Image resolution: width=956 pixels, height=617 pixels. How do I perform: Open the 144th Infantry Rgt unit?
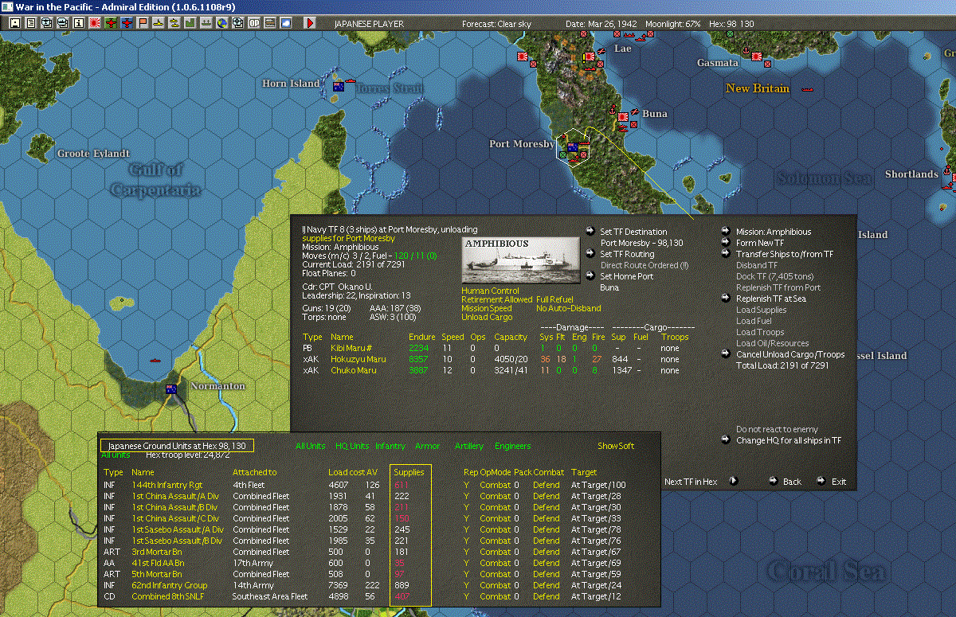[167, 485]
